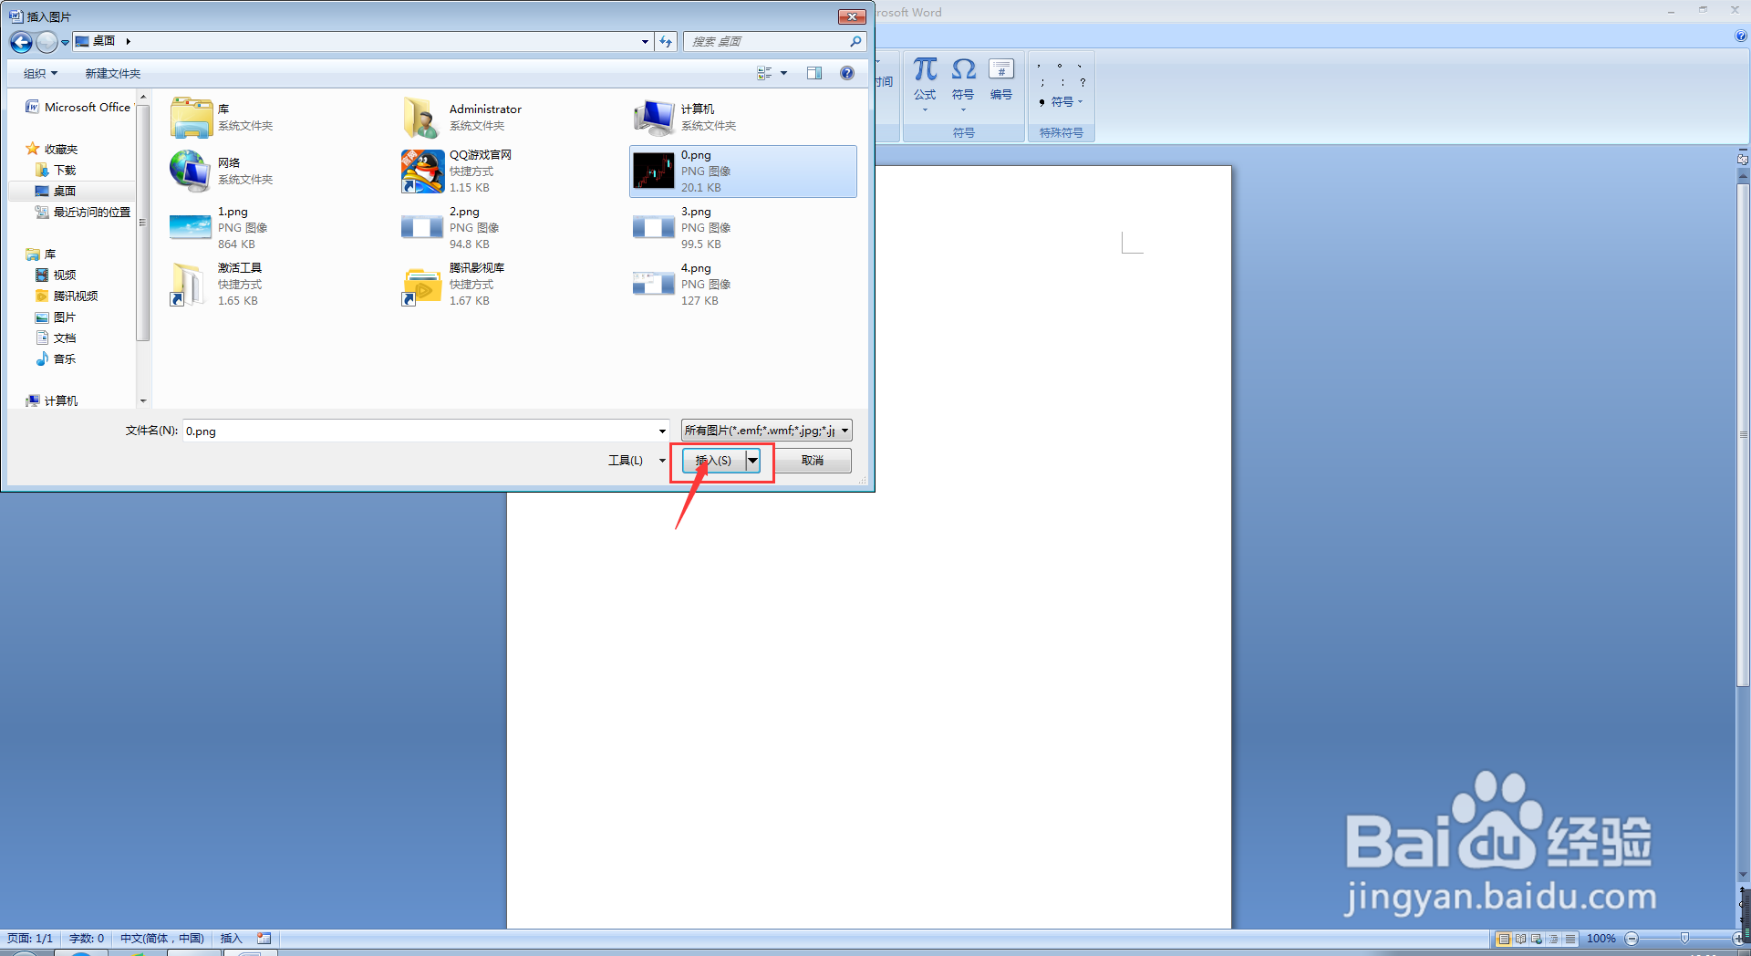Refresh the 桌面 folder listing
The width and height of the screenshot is (1751, 956).
coord(667,42)
